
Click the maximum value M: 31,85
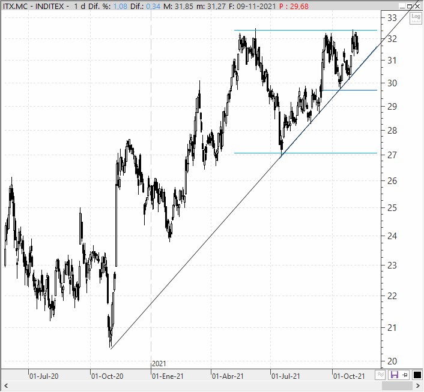coord(178,6)
